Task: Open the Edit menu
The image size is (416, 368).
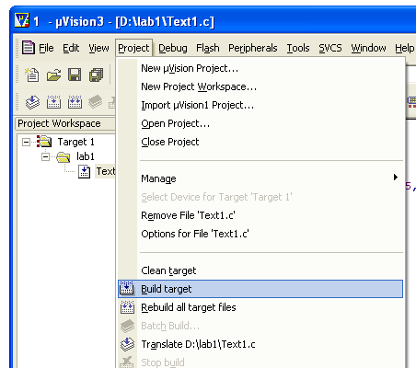Action: click(x=71, y=48)
